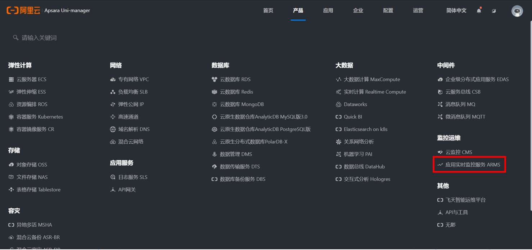Open 云原生分布式数据库PolarDB-X link

click(x=254, y=142)
